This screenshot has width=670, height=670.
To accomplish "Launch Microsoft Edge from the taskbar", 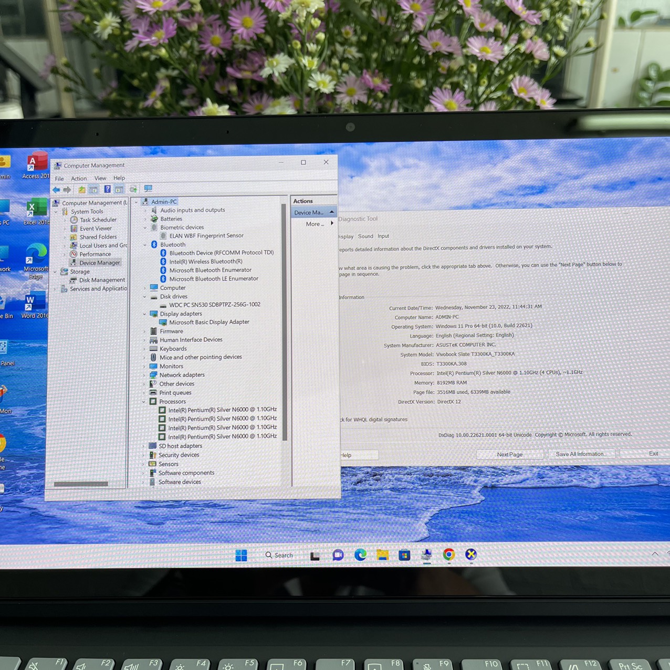I will coord(360,554).
